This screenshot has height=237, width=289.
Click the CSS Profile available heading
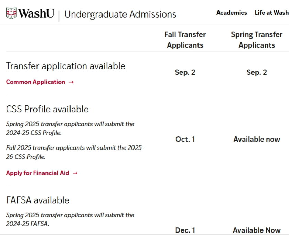click(x=47, y=109)
